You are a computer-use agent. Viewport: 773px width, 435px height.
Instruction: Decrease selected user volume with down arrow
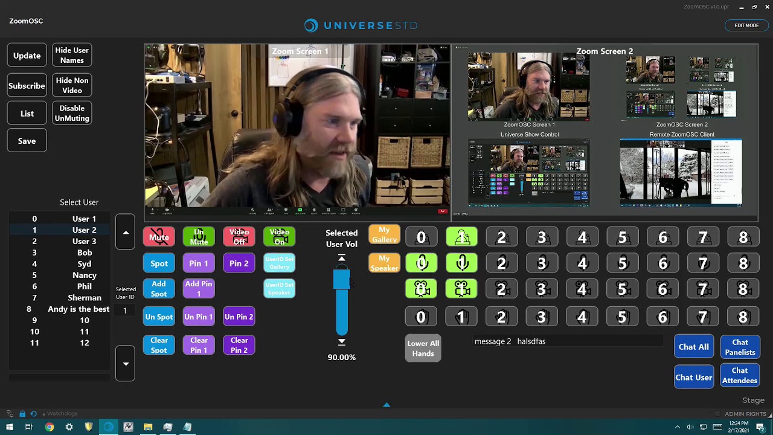click(342, 342)
